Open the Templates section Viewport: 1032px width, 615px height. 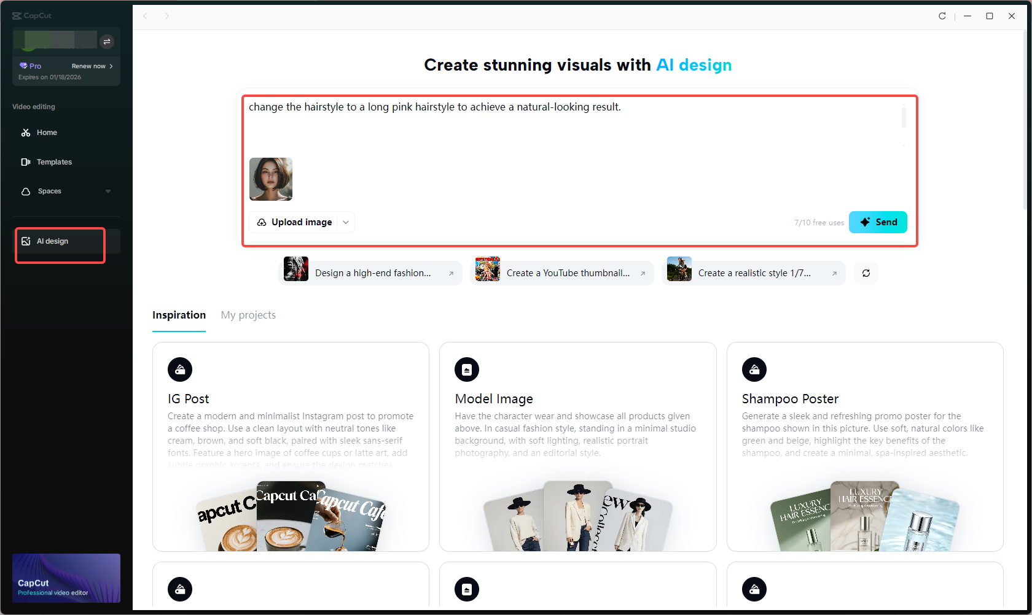54,161
